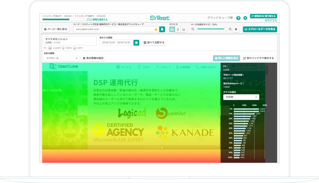Switch to tablet device view
Image resolution: width=319 pixels, height=183 pixels.
[183, 30]
